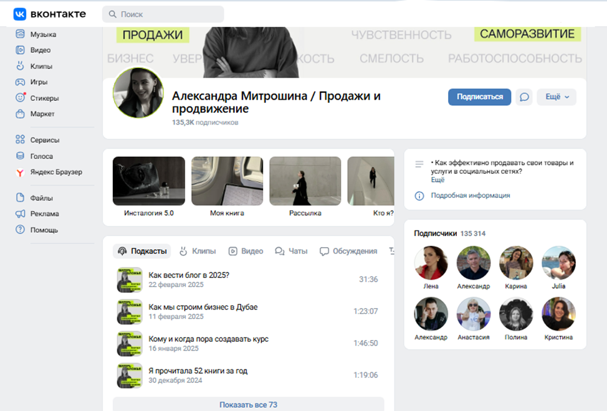Open the Help question mark icon

[20, 229]
